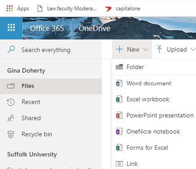Create a new Folder from menu
Image resolution: width=196 pixels, height=169 pixels.
point(154,67)
